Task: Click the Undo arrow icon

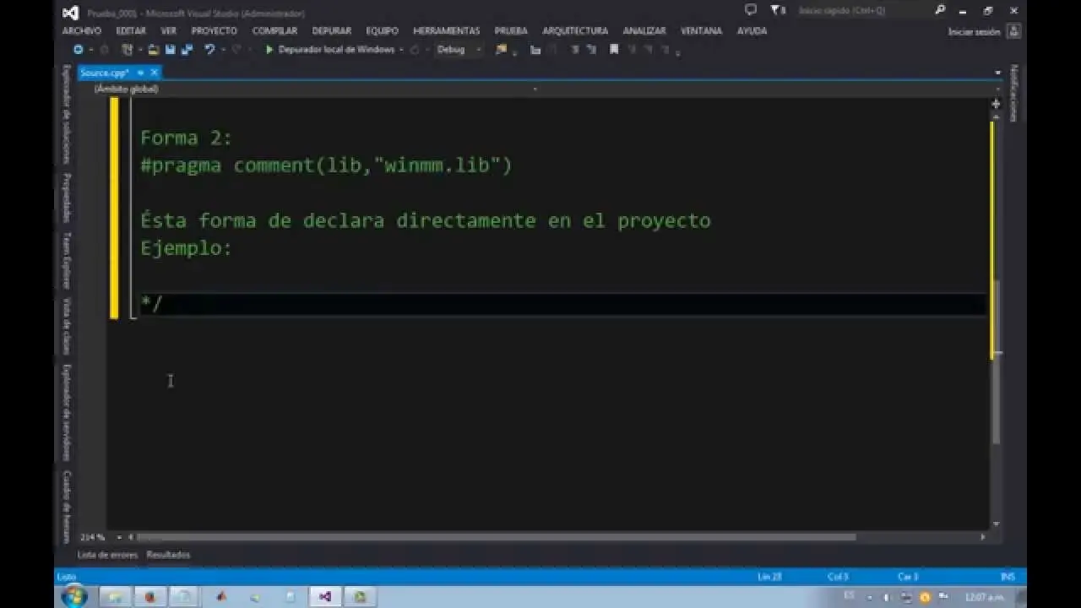Action: (209, 50)
